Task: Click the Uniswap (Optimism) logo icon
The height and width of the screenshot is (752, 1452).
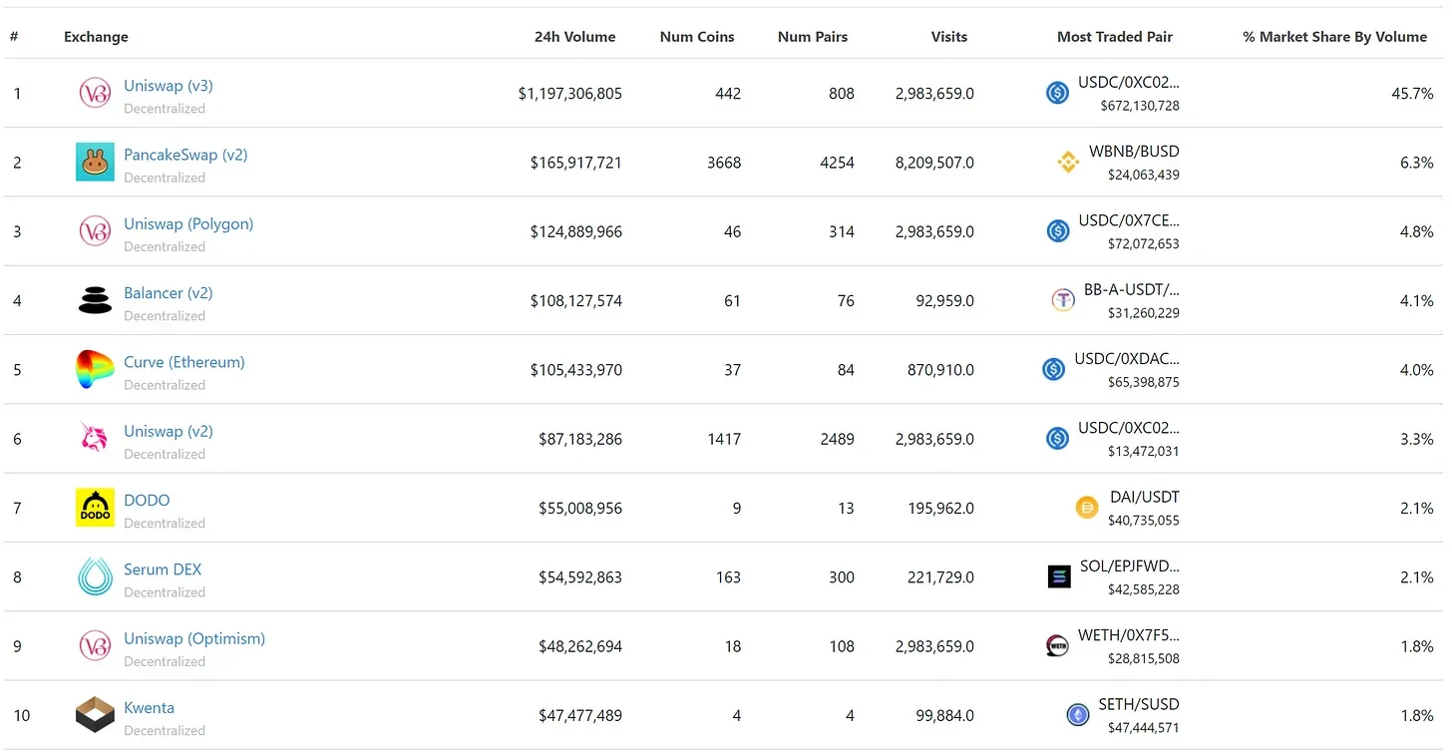Action: [95, 645]
